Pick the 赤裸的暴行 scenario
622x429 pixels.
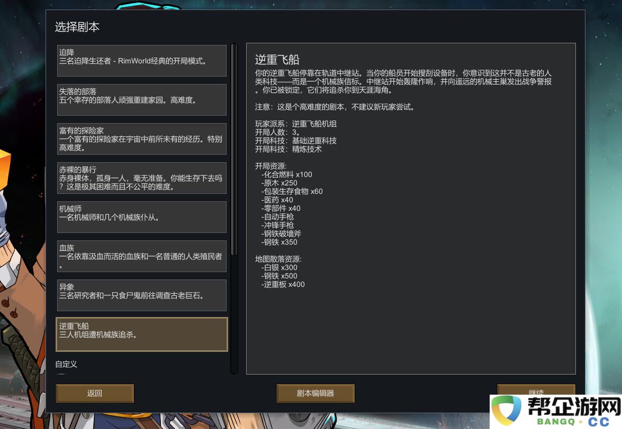(x=142, y=178)
